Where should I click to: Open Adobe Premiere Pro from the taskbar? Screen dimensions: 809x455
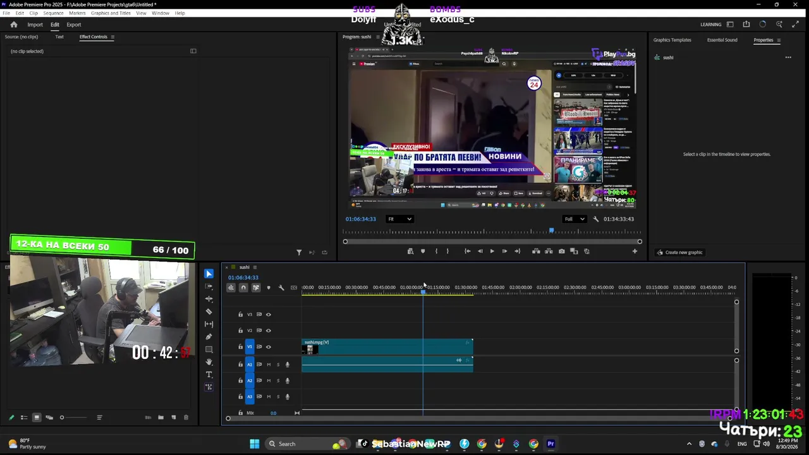click(550, 444)
